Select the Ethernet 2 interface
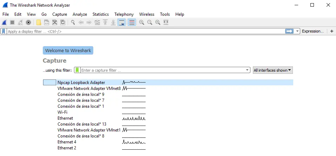336x156 pixels. [x=168, y=148]
